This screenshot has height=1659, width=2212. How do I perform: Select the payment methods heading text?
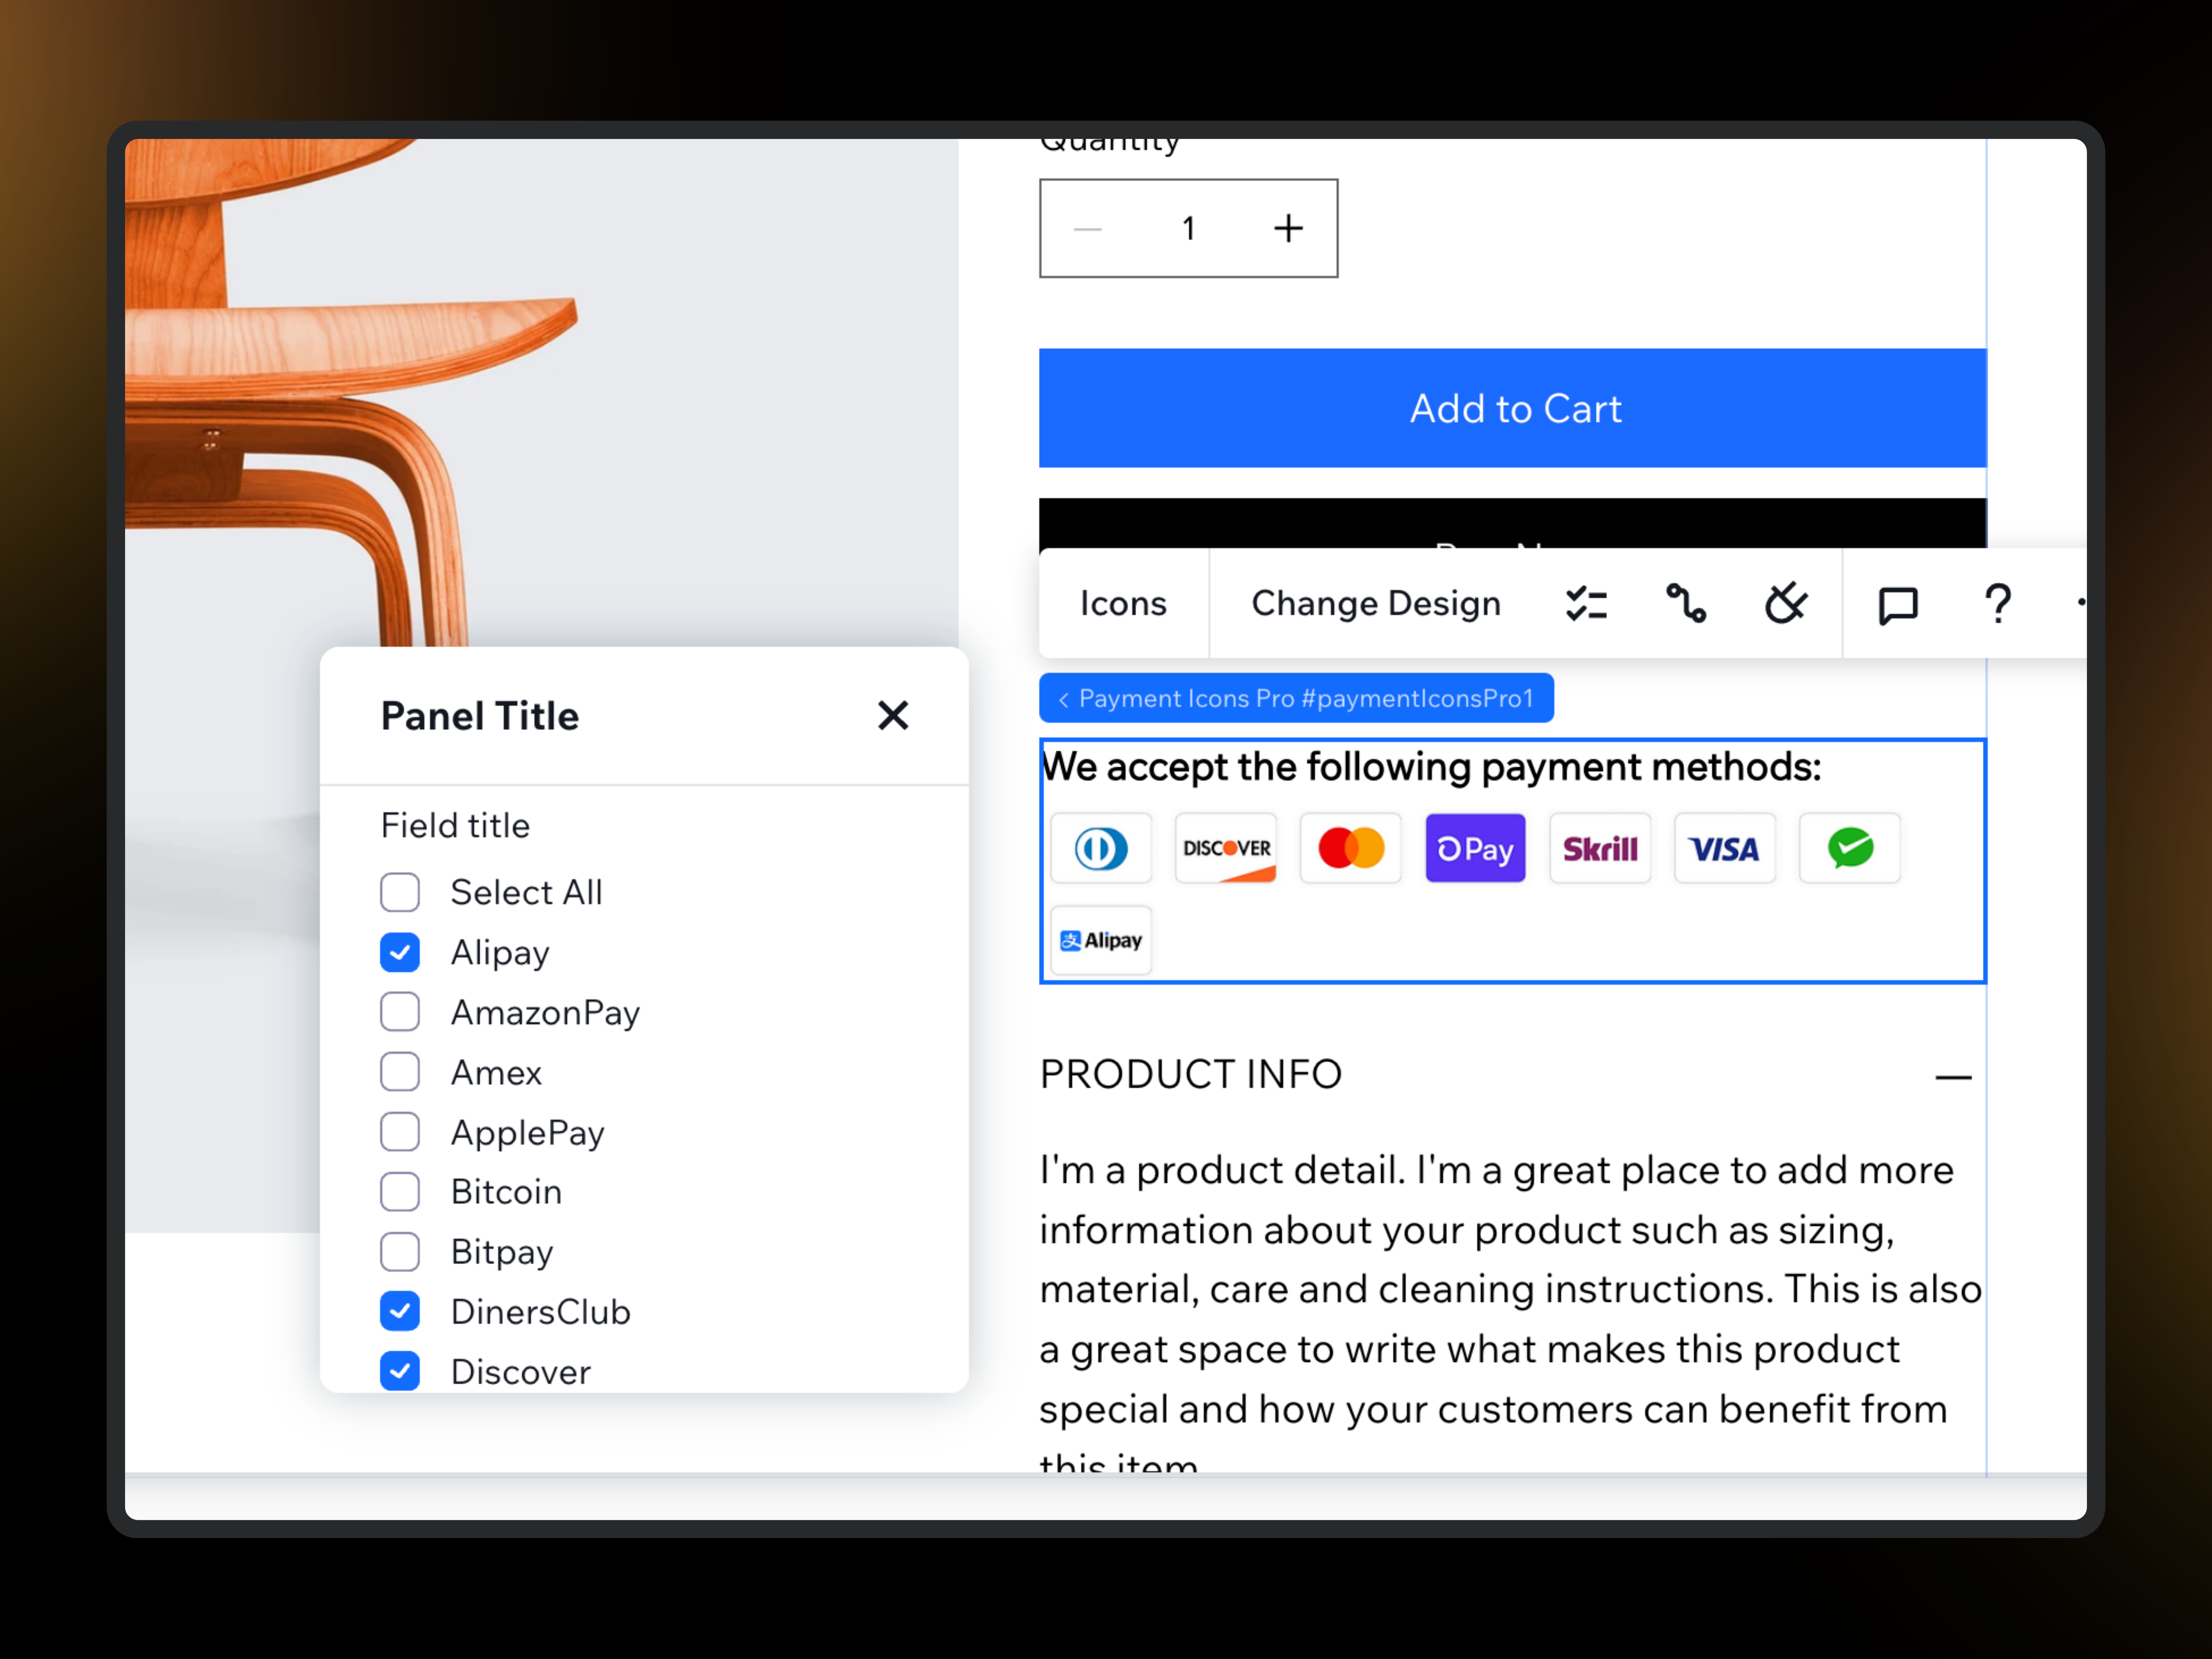[1431, 768]
